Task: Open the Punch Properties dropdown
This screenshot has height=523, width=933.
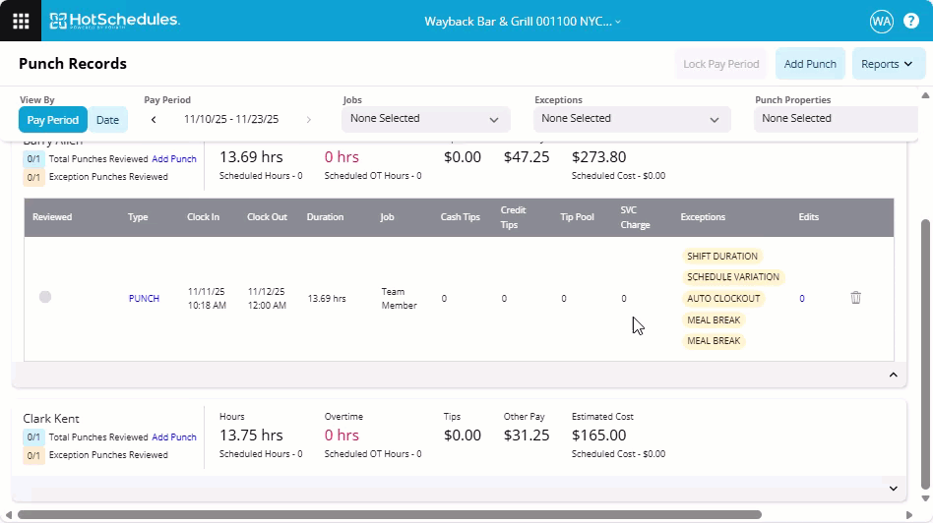Action: [837, 119]
